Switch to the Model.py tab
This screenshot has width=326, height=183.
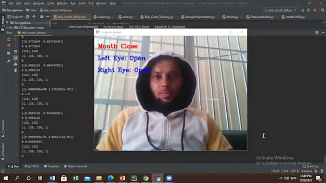tap(231, 17)
